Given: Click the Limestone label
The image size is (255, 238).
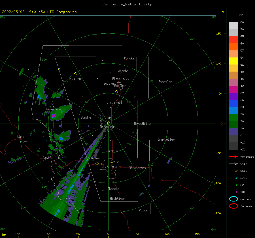Looking at the screenshot, I should (54, 109).
